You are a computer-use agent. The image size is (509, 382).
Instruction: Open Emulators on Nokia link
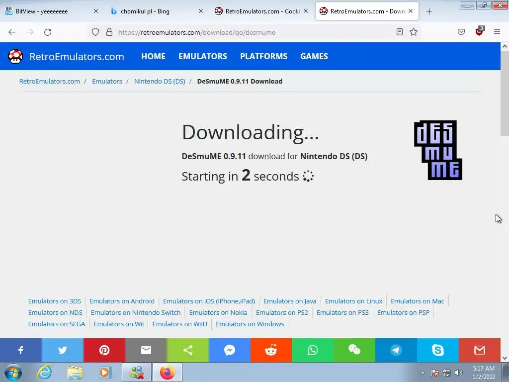coord(218,312)
